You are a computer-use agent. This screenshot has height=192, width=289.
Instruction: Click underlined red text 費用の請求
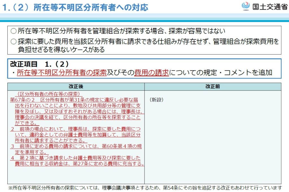coord(151,73)
